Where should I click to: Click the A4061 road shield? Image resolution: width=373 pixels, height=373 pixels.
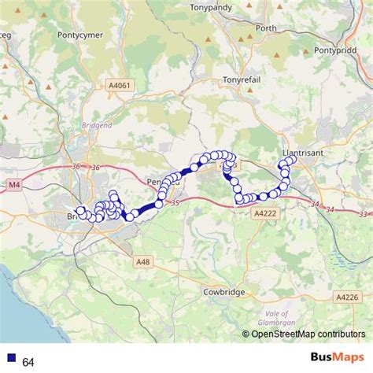(x=120, y=85)
